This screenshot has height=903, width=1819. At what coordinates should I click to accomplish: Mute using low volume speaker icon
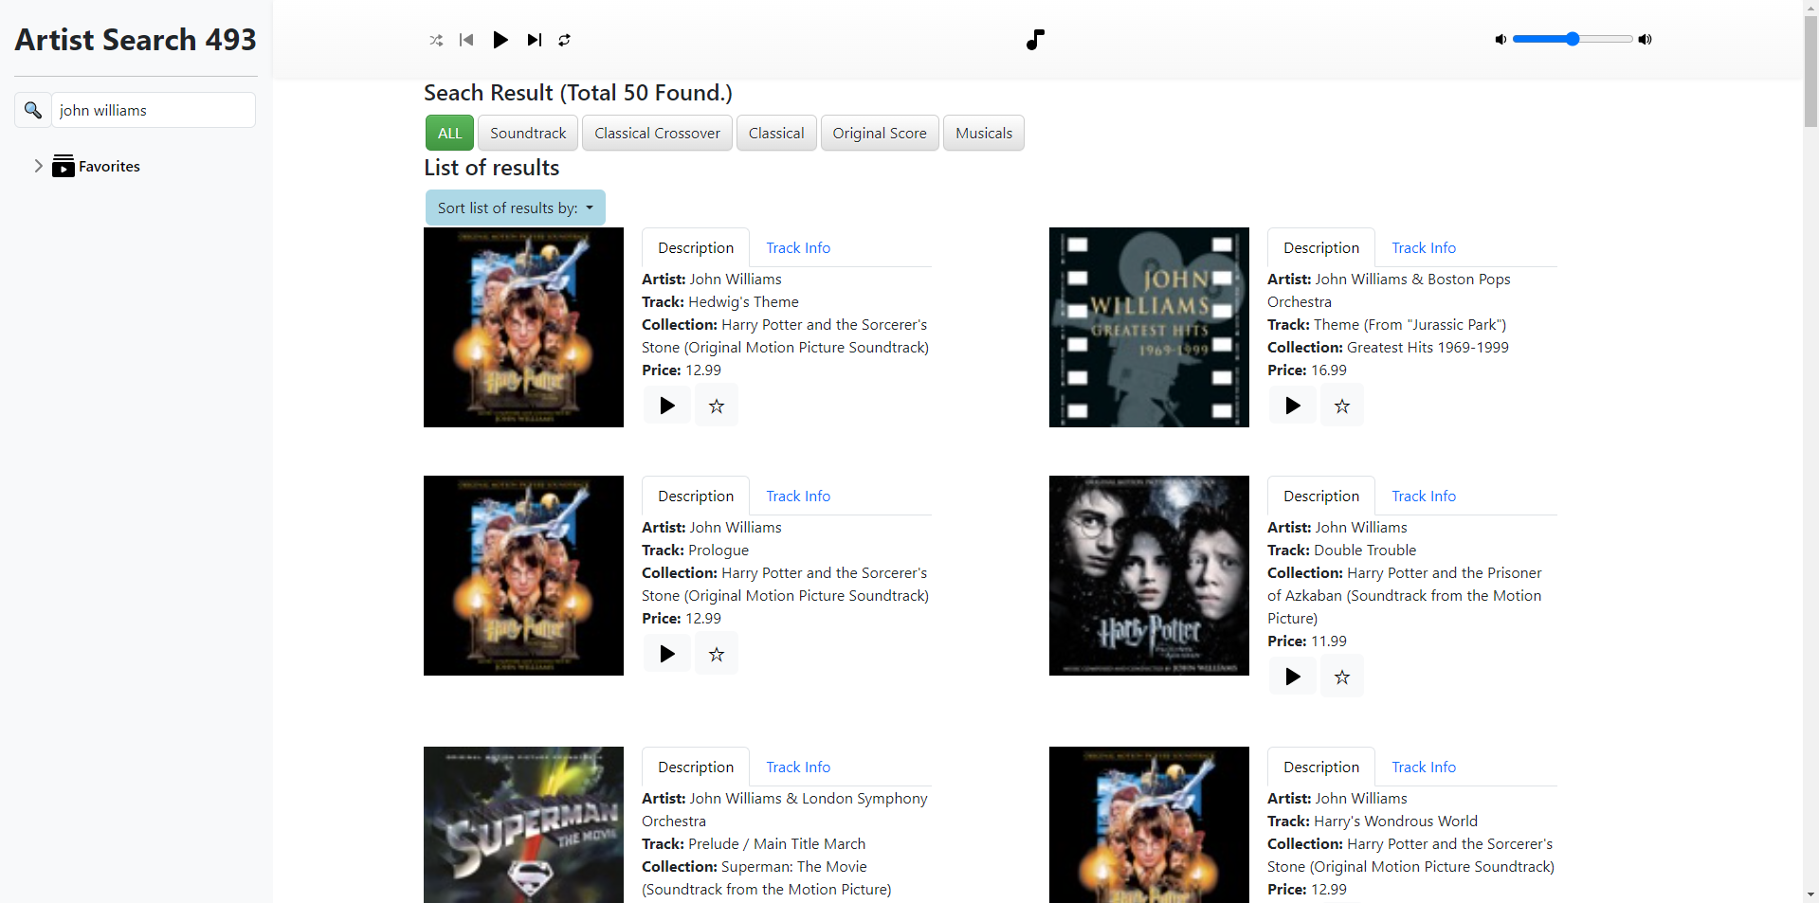[1501, 39]
